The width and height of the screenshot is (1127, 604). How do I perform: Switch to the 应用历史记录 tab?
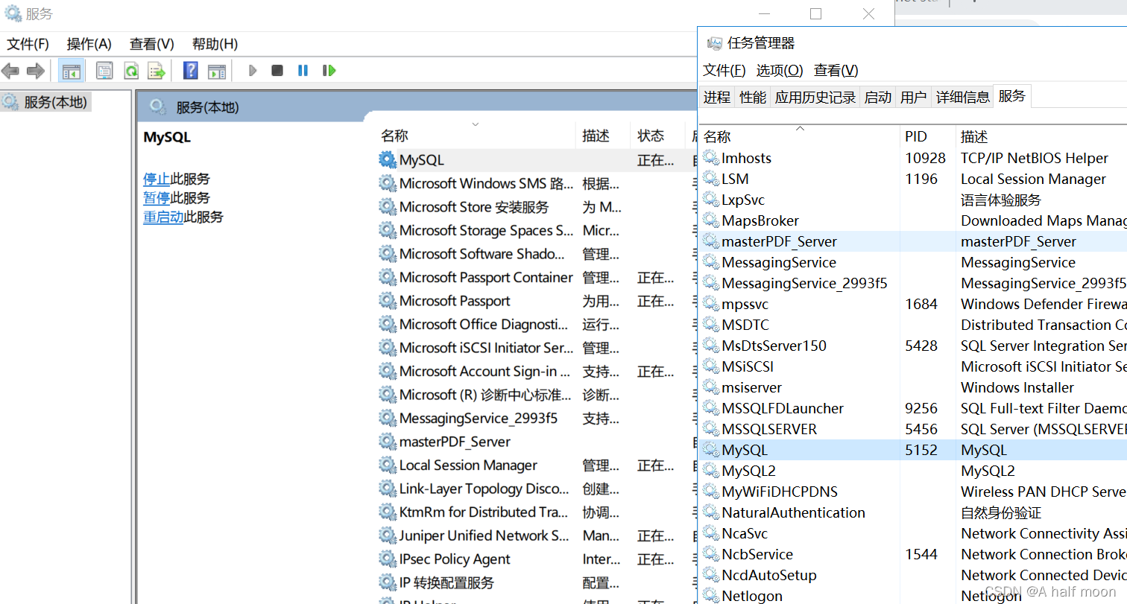pyautogui.click(x=815, y=97)
